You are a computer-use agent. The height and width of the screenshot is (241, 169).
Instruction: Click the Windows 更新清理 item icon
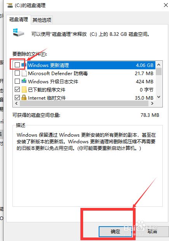point(24,65)
